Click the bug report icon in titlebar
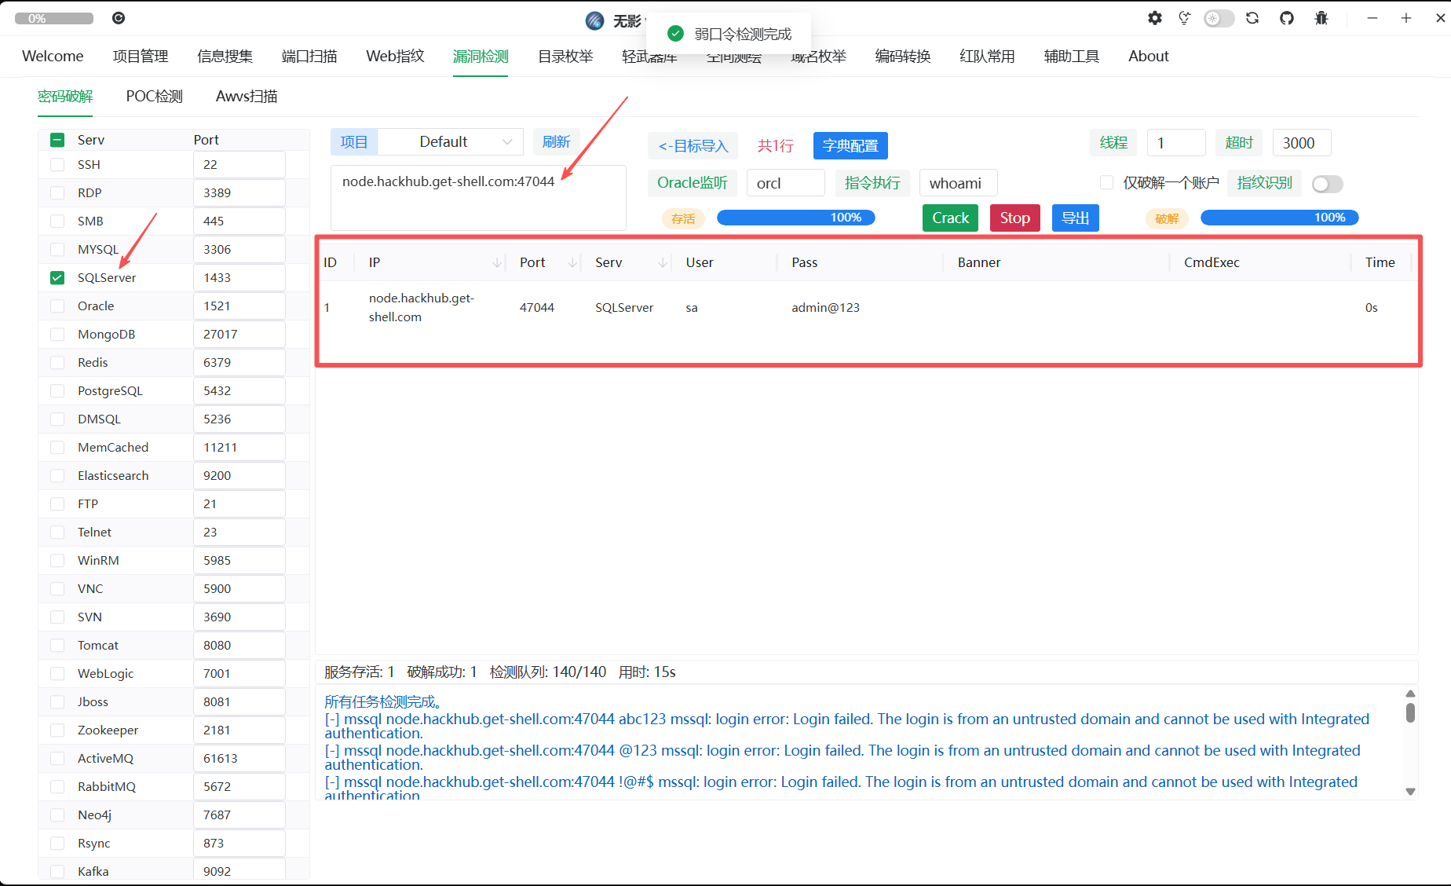The image size is (1451, 886). click(x=1321, y=17)
